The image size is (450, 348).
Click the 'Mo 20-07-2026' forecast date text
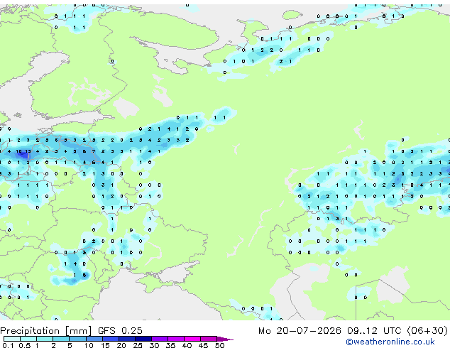click(300, 331)
